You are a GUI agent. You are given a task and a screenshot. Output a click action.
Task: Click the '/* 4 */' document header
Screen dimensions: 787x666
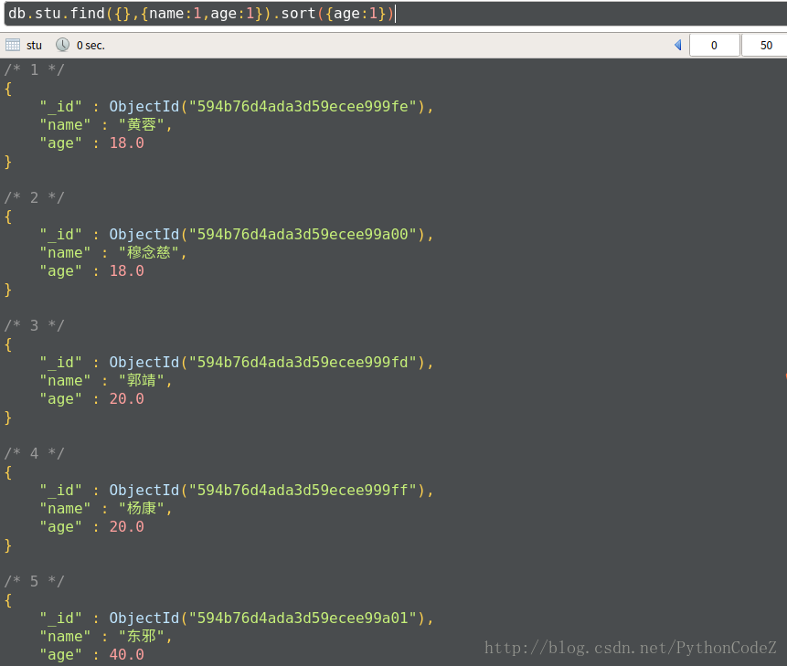coord(34,453)
